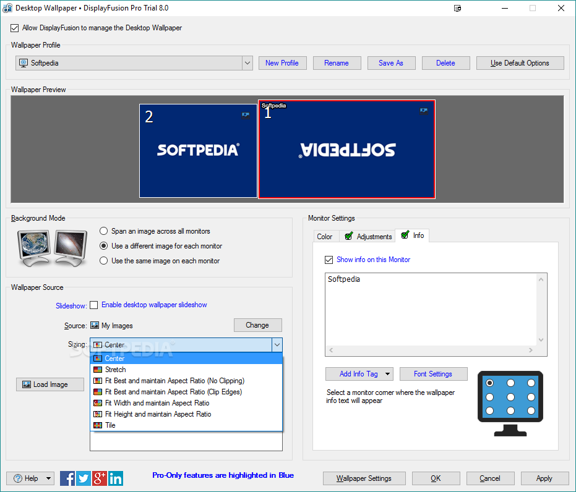576x492 pixels.
Task: Click Change source button
Action: tap(257, 325)
